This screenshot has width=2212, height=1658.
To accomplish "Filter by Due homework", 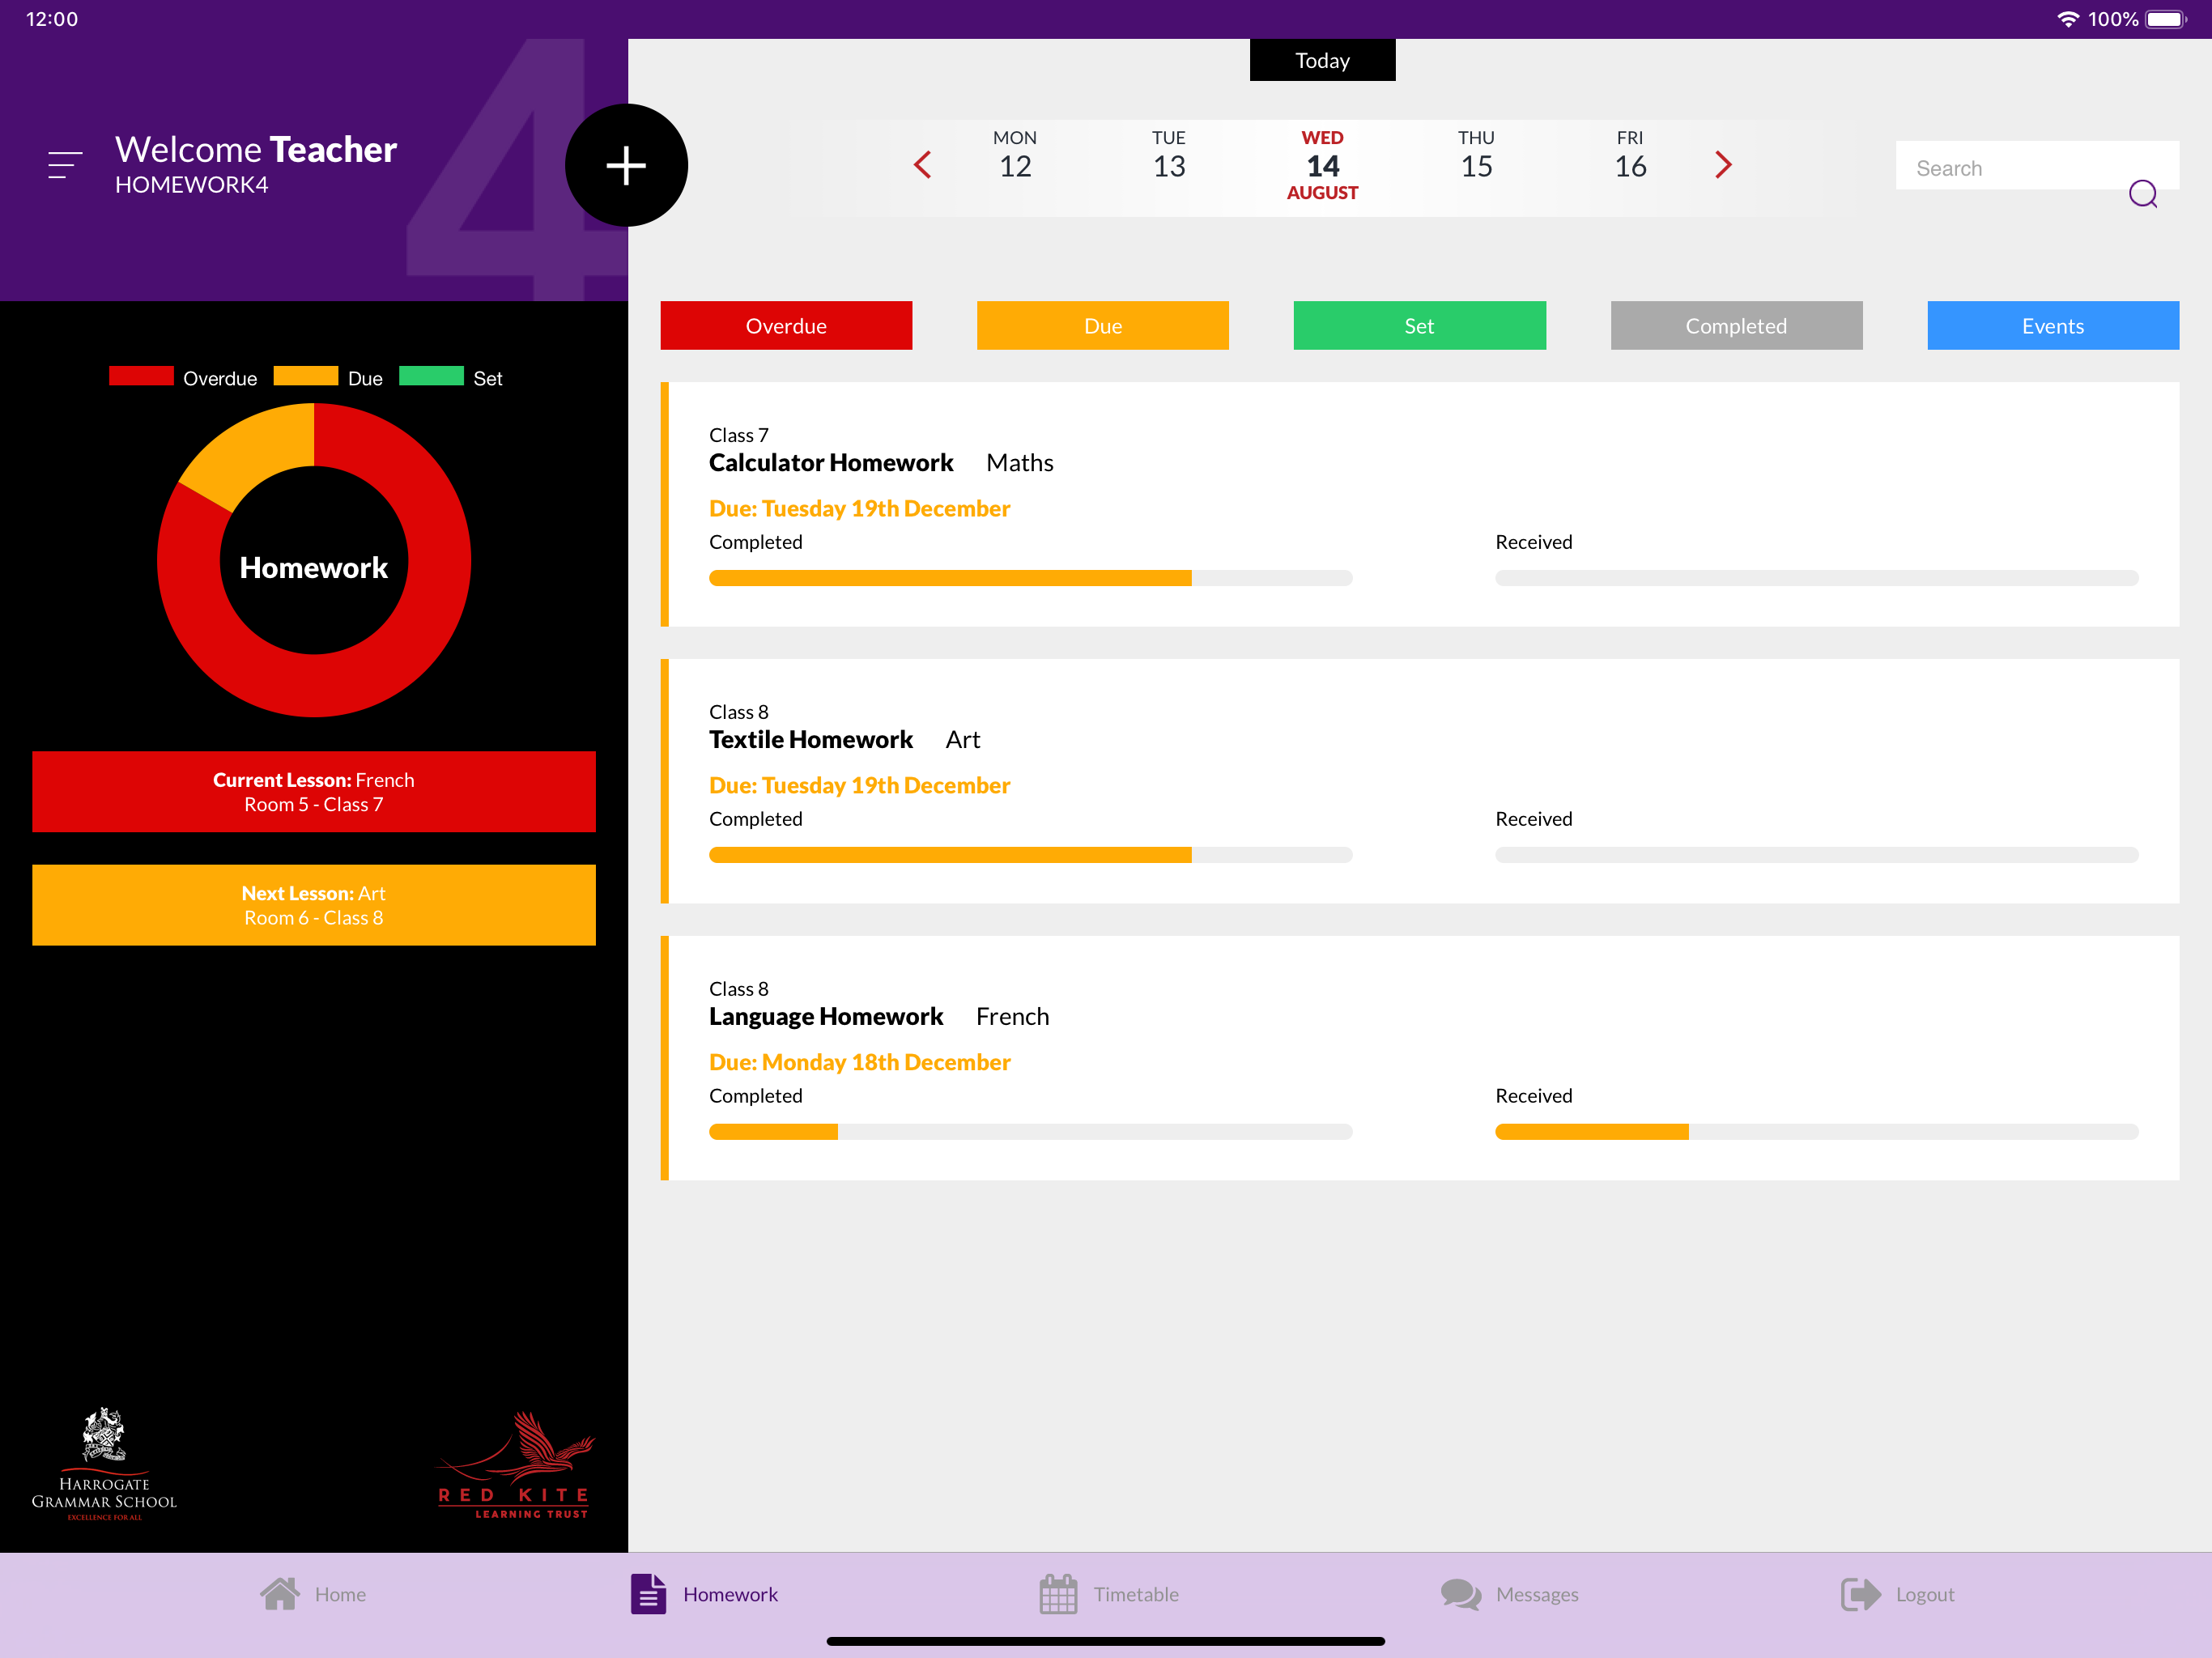I will pos(1102,325).
